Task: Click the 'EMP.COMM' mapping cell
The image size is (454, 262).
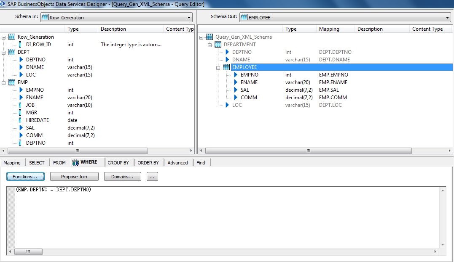Action: point(333,97)
